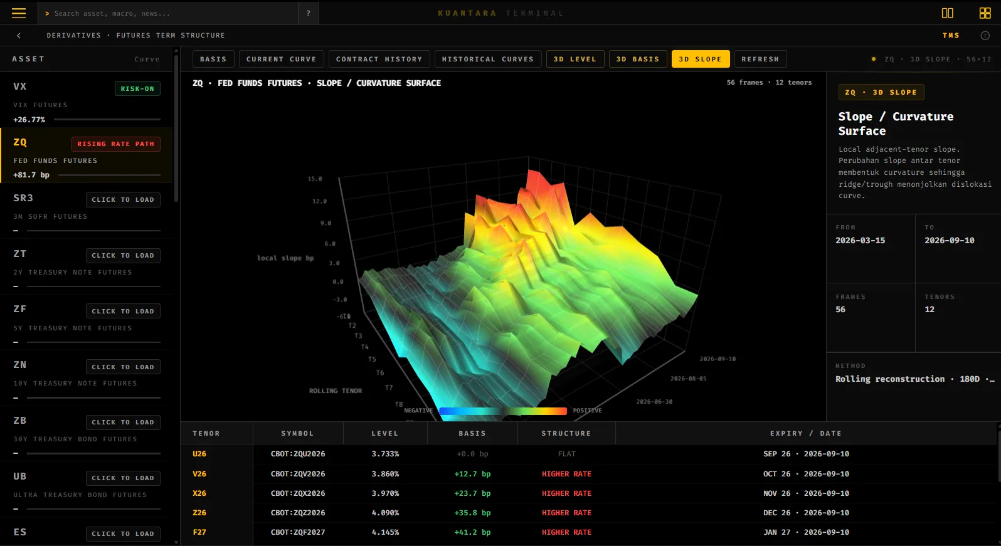Select the 3D LEVEL view tab
This screenshot has width=1001, height=546.
coord(575,59)
